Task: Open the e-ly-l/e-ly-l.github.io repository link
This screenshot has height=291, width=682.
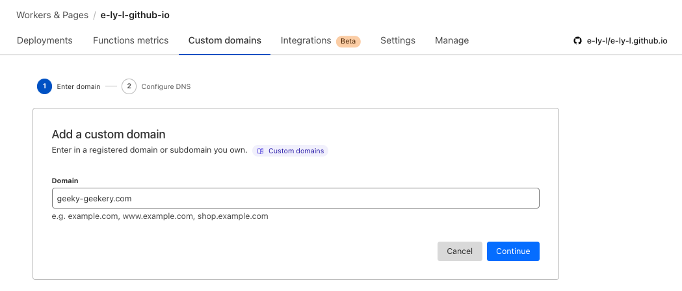Action: pos(627,41)
